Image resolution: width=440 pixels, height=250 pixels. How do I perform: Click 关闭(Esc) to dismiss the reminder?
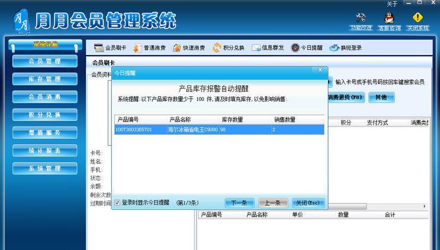click(308, 203)
